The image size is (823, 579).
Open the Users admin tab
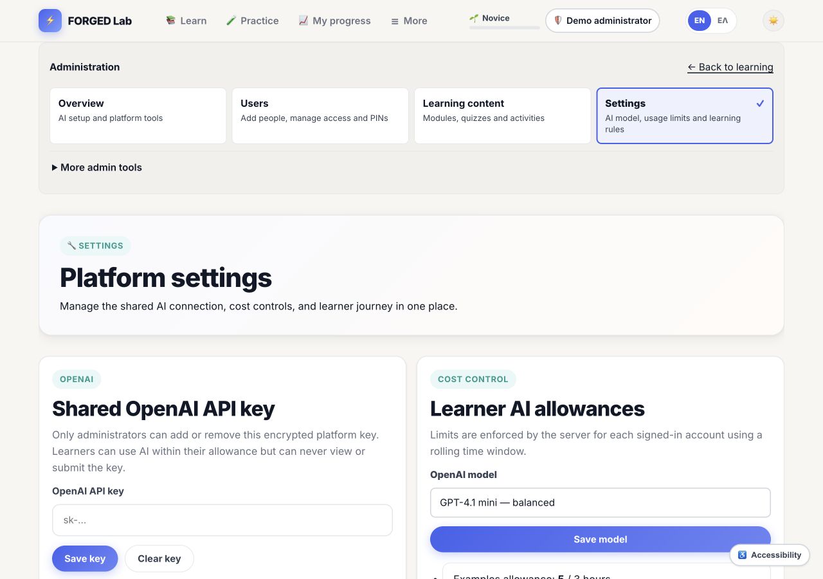[320, 116]
